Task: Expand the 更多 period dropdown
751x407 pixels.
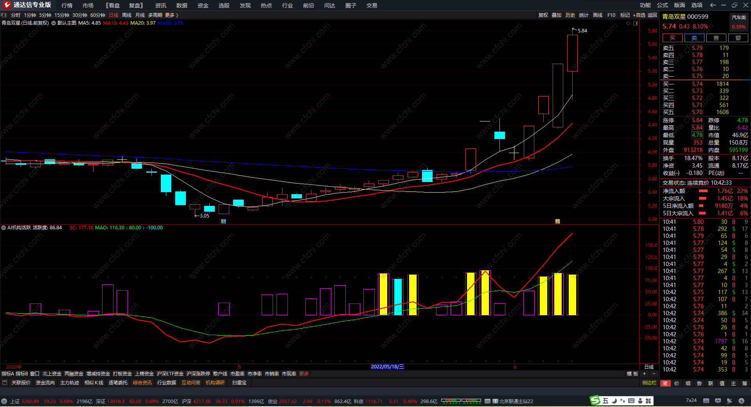Action: (171, 15)
